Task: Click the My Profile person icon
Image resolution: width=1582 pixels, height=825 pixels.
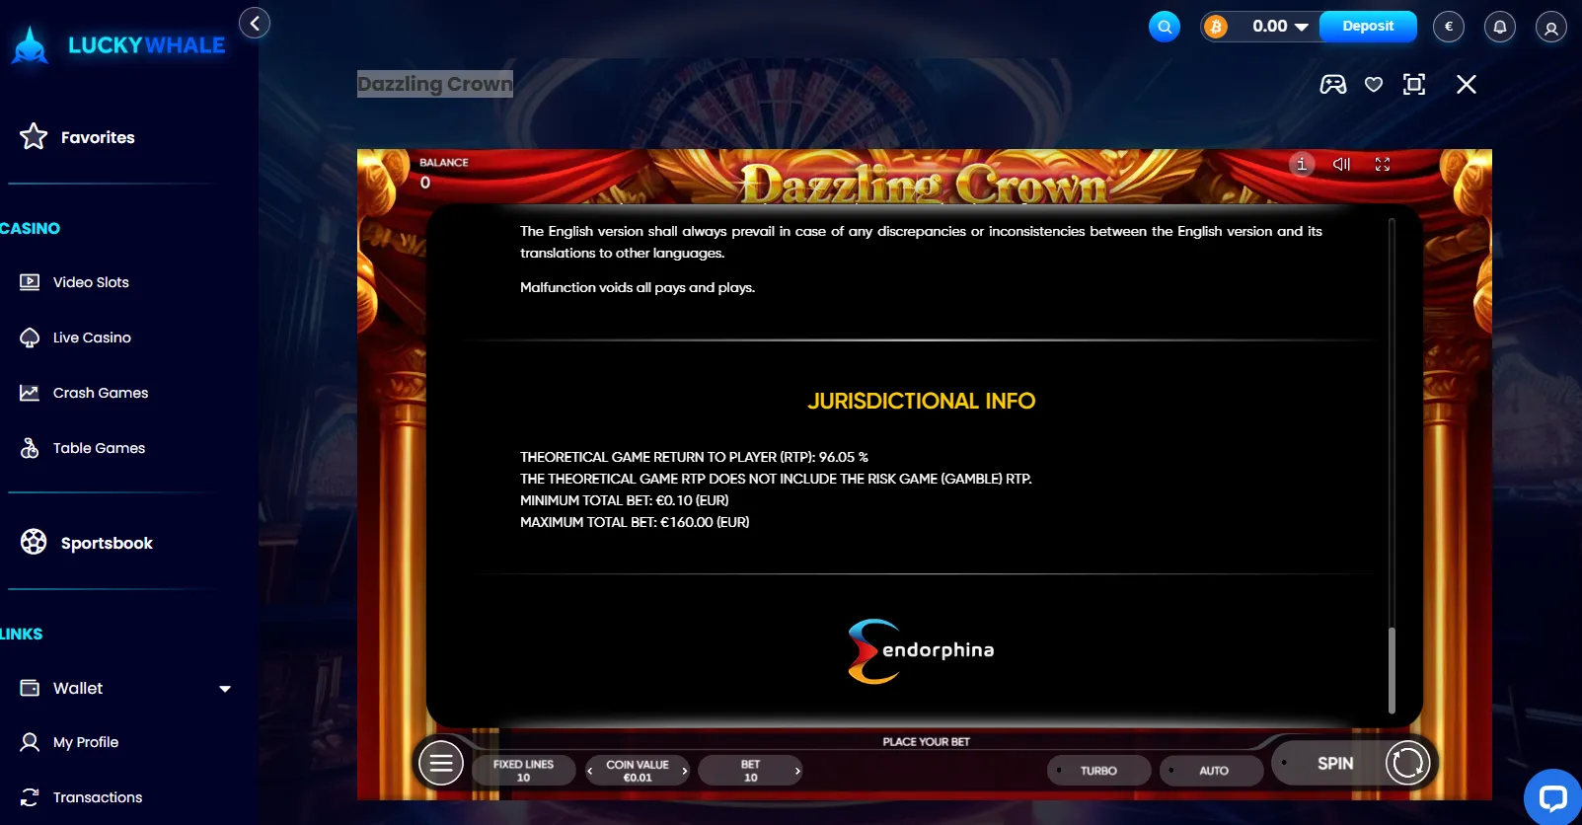Action: 30,742
